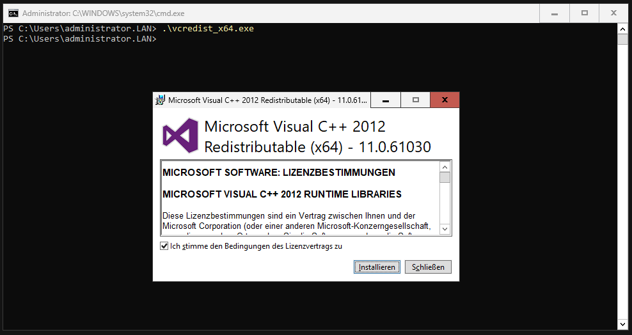632x335 pixels.
Task: Click the Schließen button
Action: pos(428,267)
